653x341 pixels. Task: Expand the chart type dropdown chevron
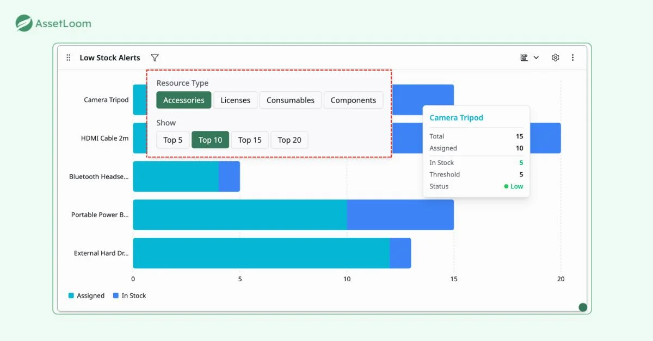536,58
